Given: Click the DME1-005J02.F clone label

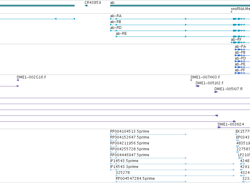Looking at the screenshot, I should click(x=209, y=83).
